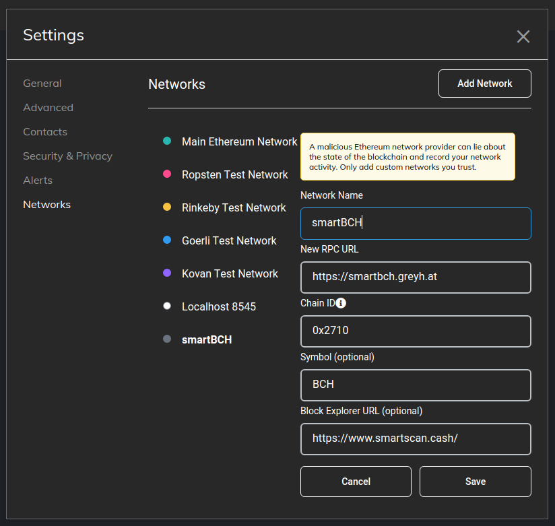Image resolution: width=555 pixels, height=526 pixels.
Task: Click the blue dot beside Goerli Test Network
Action: pyautogui.click(x=167, y=240)
